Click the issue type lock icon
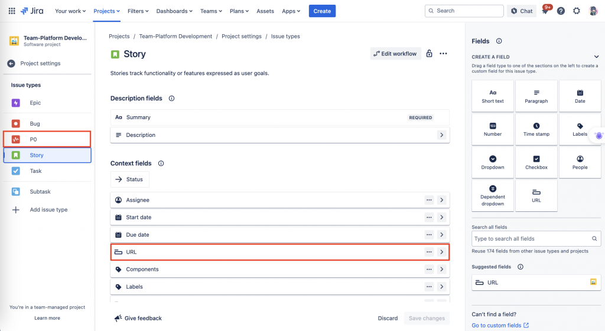 click(430, 54)
